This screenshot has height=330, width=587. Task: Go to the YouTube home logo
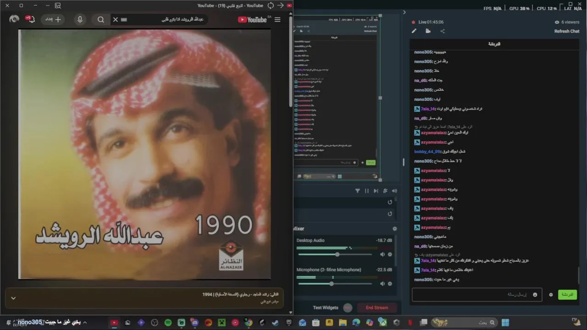tap(252, 20)
